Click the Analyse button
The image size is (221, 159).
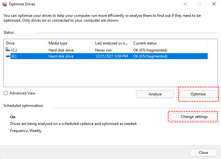pyautogui.click(x=155, y=94)
